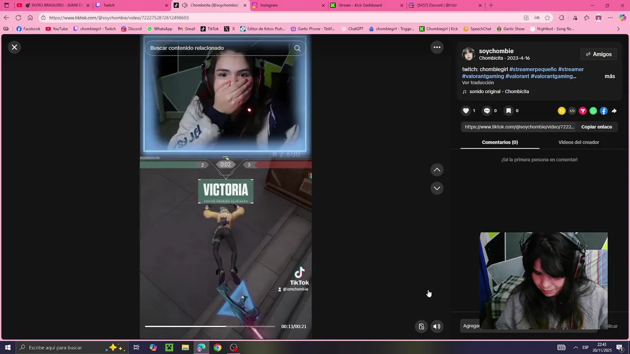Viewport: 630px width, 354px height.
Task: Open YouTube bookmark
Action: 57,29
